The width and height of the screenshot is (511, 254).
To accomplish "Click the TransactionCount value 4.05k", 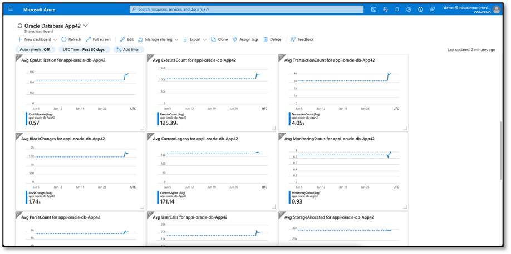I will tap(298, 123).
